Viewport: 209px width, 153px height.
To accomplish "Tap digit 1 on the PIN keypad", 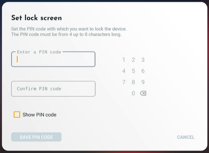I will coord(124,60).
